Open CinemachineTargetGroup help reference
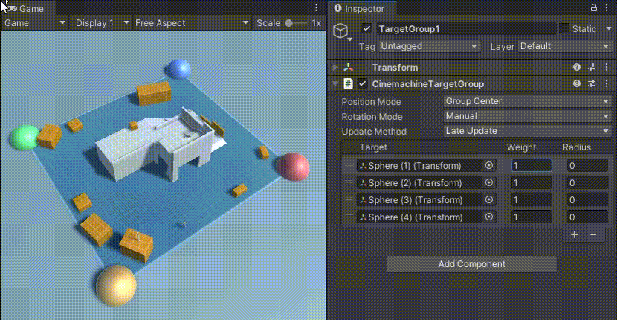The image size is (617, 320). [x=577, y=83]
